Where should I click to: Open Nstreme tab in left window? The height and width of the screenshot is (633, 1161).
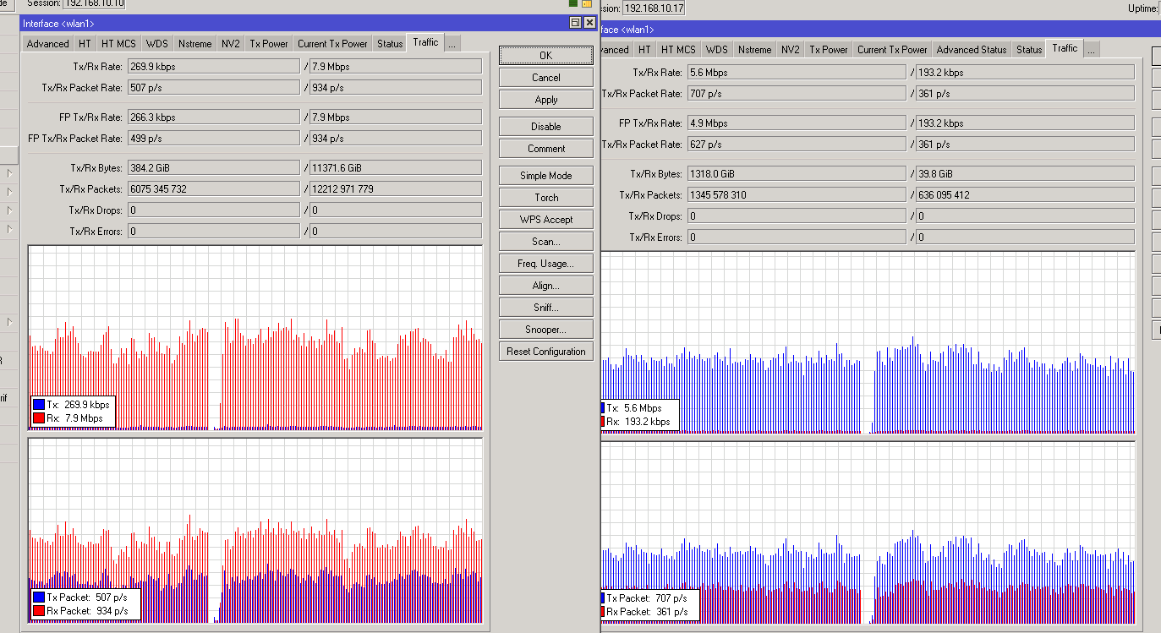(x=195, y=44)
